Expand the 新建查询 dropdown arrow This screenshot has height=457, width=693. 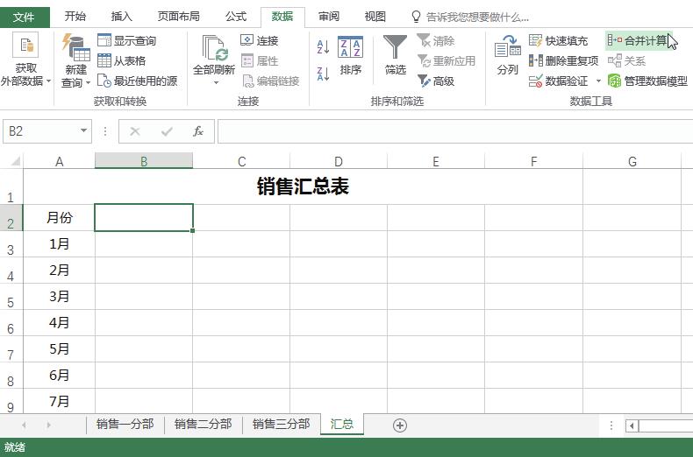(88, 82)
